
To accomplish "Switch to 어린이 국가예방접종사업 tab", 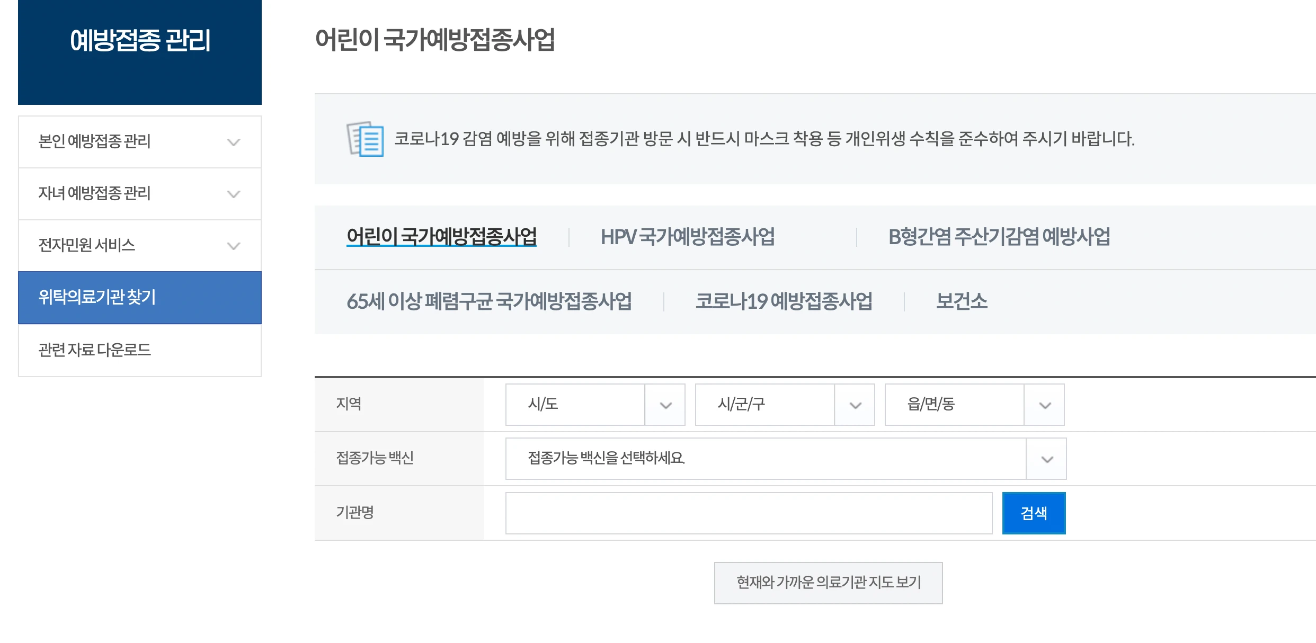I will point(441,237).
